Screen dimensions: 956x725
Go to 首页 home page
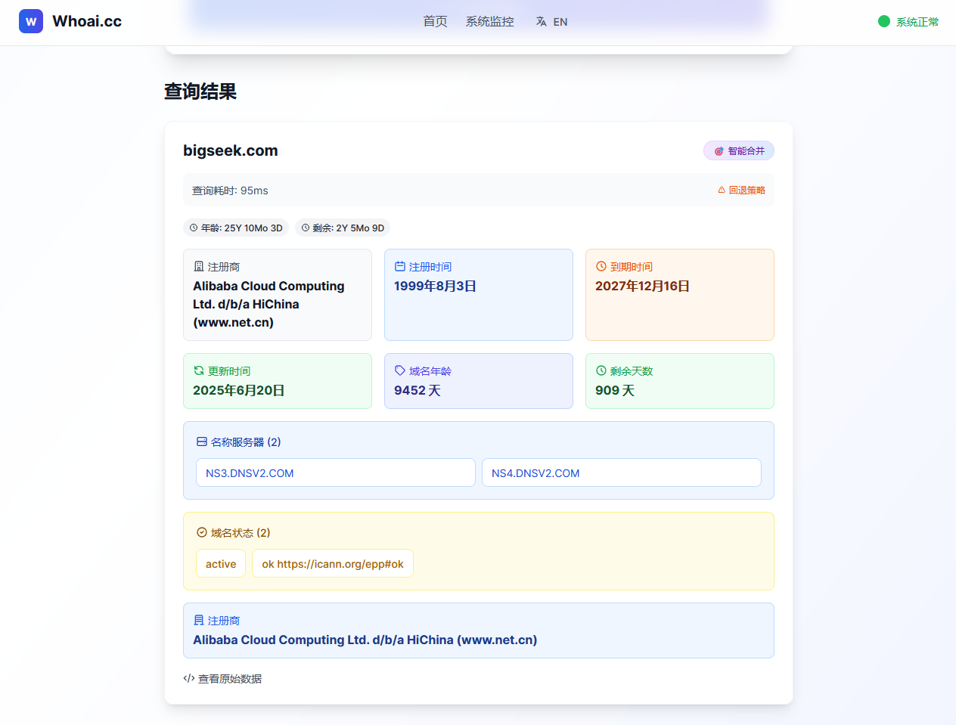click(435, 21)
